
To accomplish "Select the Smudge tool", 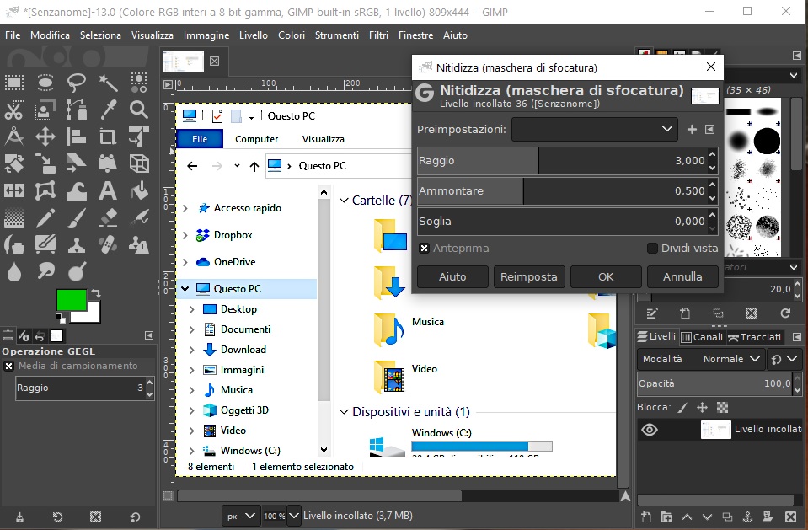I will coord(45,270).
